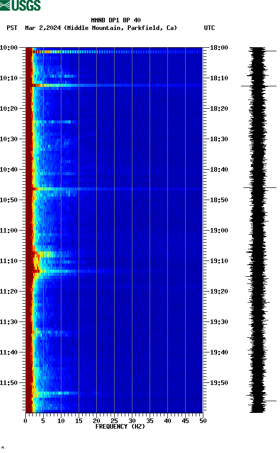280x453 pixels.
Task: Click the energy burst near 19:53
Action: (x=55, y=393)
